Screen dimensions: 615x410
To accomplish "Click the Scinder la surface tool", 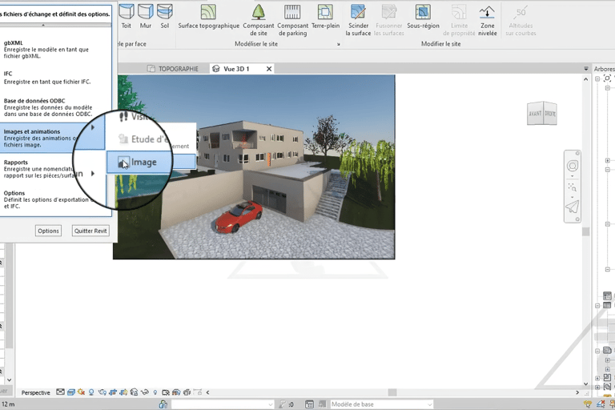I will 358,19.
